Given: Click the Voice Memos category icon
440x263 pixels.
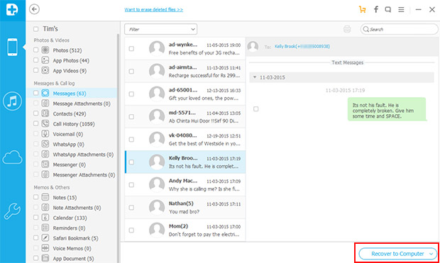Looking at the screenshot, I should [45, 248].
